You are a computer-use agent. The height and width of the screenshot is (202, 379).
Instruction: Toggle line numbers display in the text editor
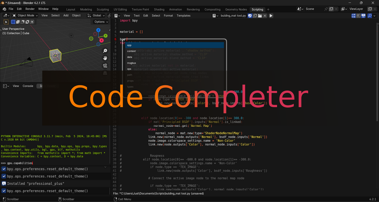click(x=353, y=16)
